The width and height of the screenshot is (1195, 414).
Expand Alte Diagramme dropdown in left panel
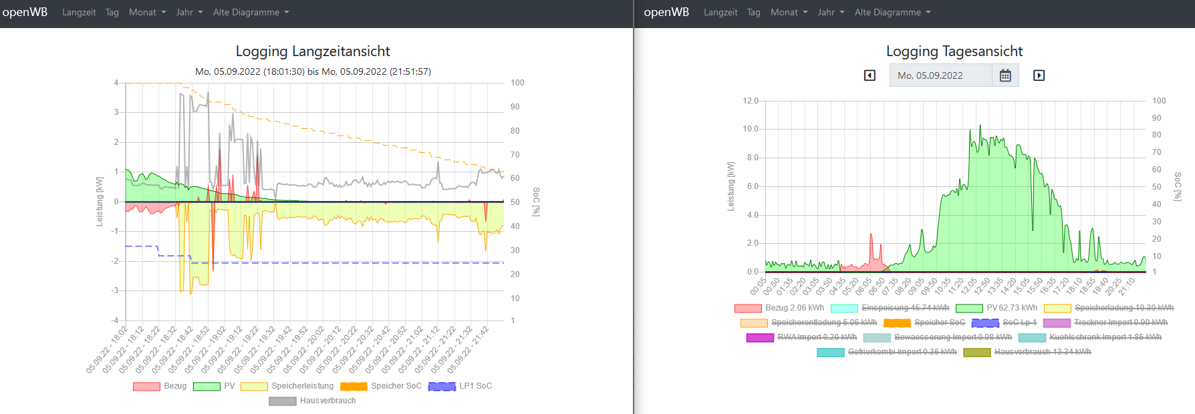coord(251,12)
